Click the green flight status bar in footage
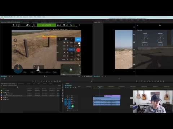Viewport: 173px width, 129px height. tap(46, 25)
